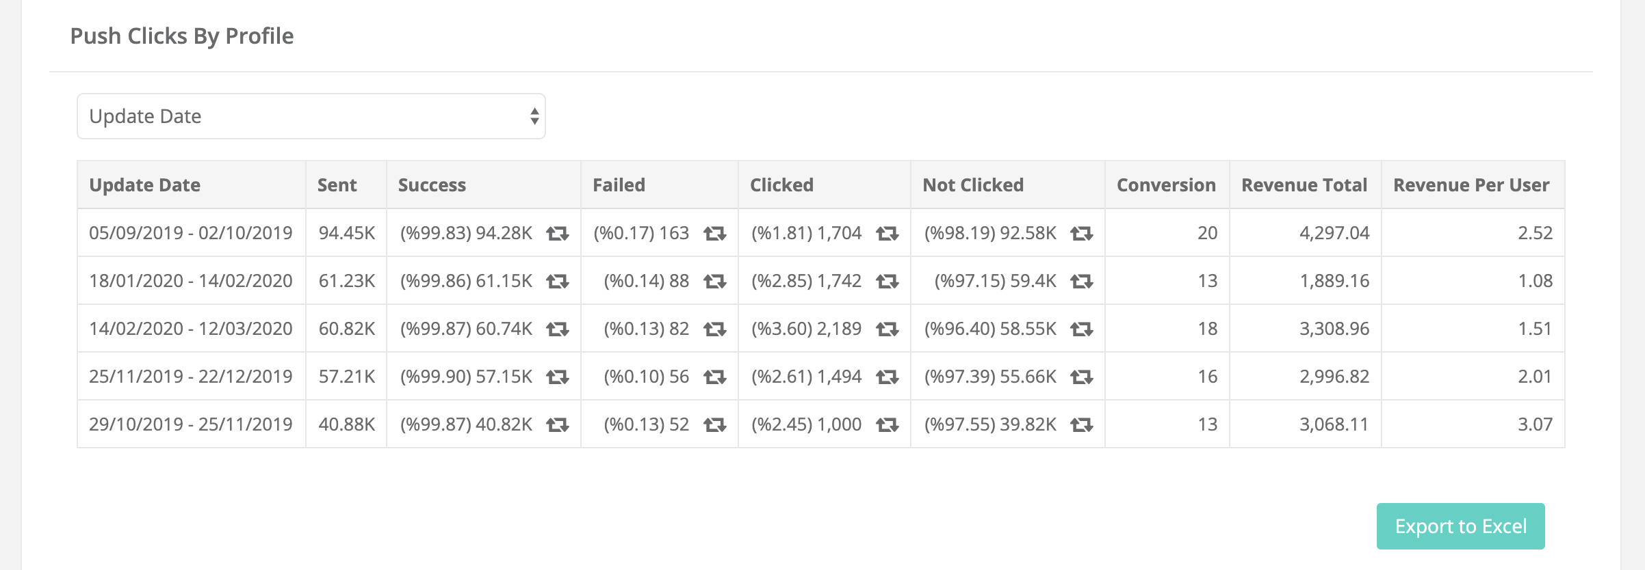This screenshot has height=570, width=1645.
Task: Click retarget icon next to Clicked 1,742
Action: [x=888, y=282]
